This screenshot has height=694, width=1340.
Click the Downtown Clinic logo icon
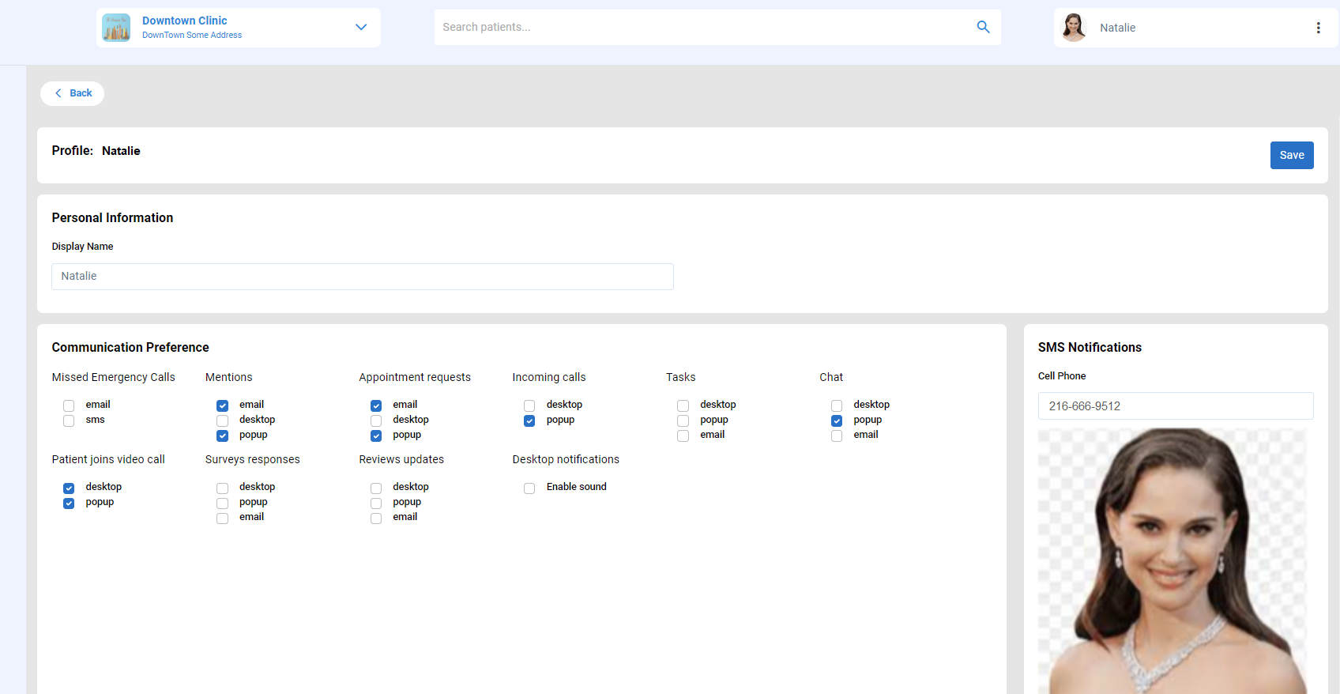coord(116,28)
